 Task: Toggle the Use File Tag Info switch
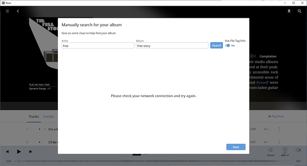227,45
